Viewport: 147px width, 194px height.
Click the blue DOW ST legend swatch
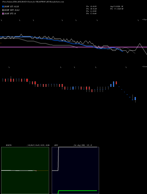[x=3, y=6]
